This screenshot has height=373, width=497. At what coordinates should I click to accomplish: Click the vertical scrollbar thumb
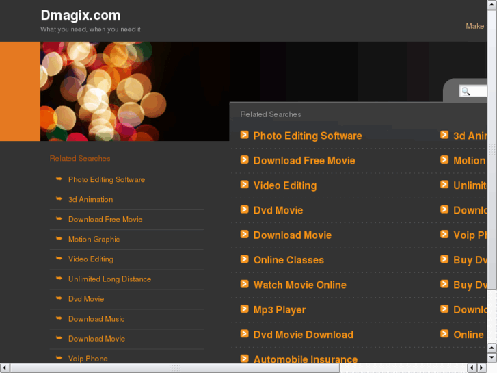pos(492,149)
